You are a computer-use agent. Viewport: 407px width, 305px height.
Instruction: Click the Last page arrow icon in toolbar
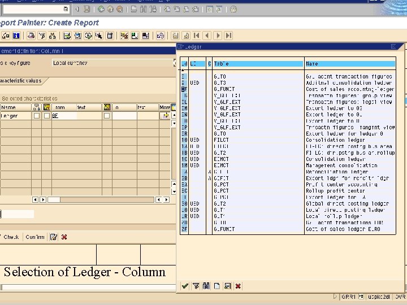tap(228, 36)
